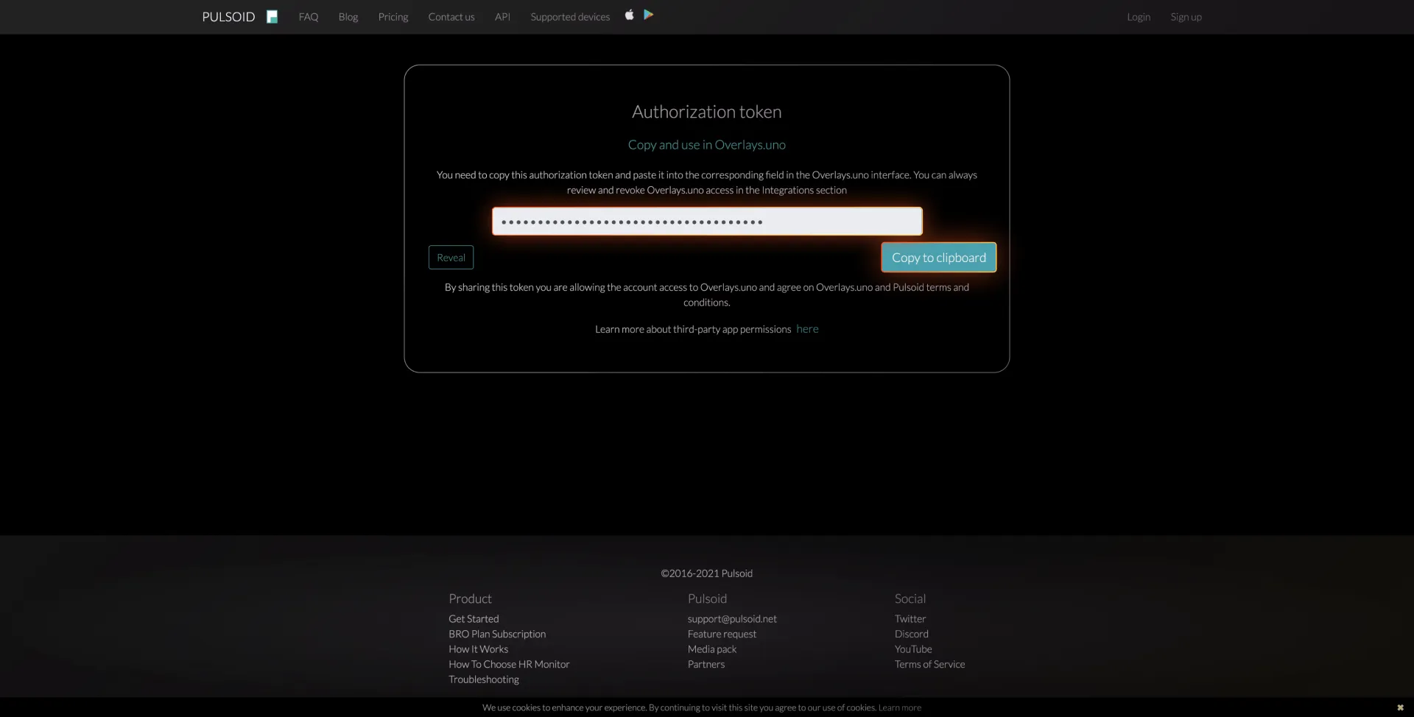Click the 'Authorization token' heading
The image size is (1414, 717).
[707, 112]
